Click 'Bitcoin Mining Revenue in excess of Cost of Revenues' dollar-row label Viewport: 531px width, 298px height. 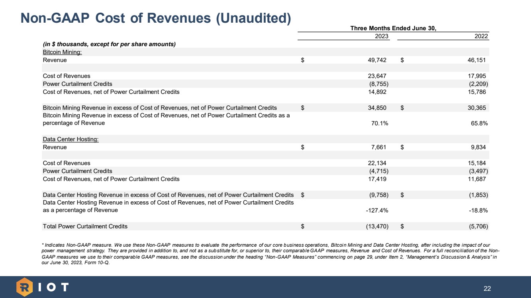[x=160, y=108]
